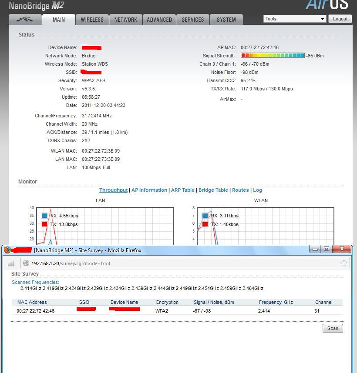Click the SSID column header in Site Survey
The width and height of the screenshot is (357, 373).
click(84, 302)
